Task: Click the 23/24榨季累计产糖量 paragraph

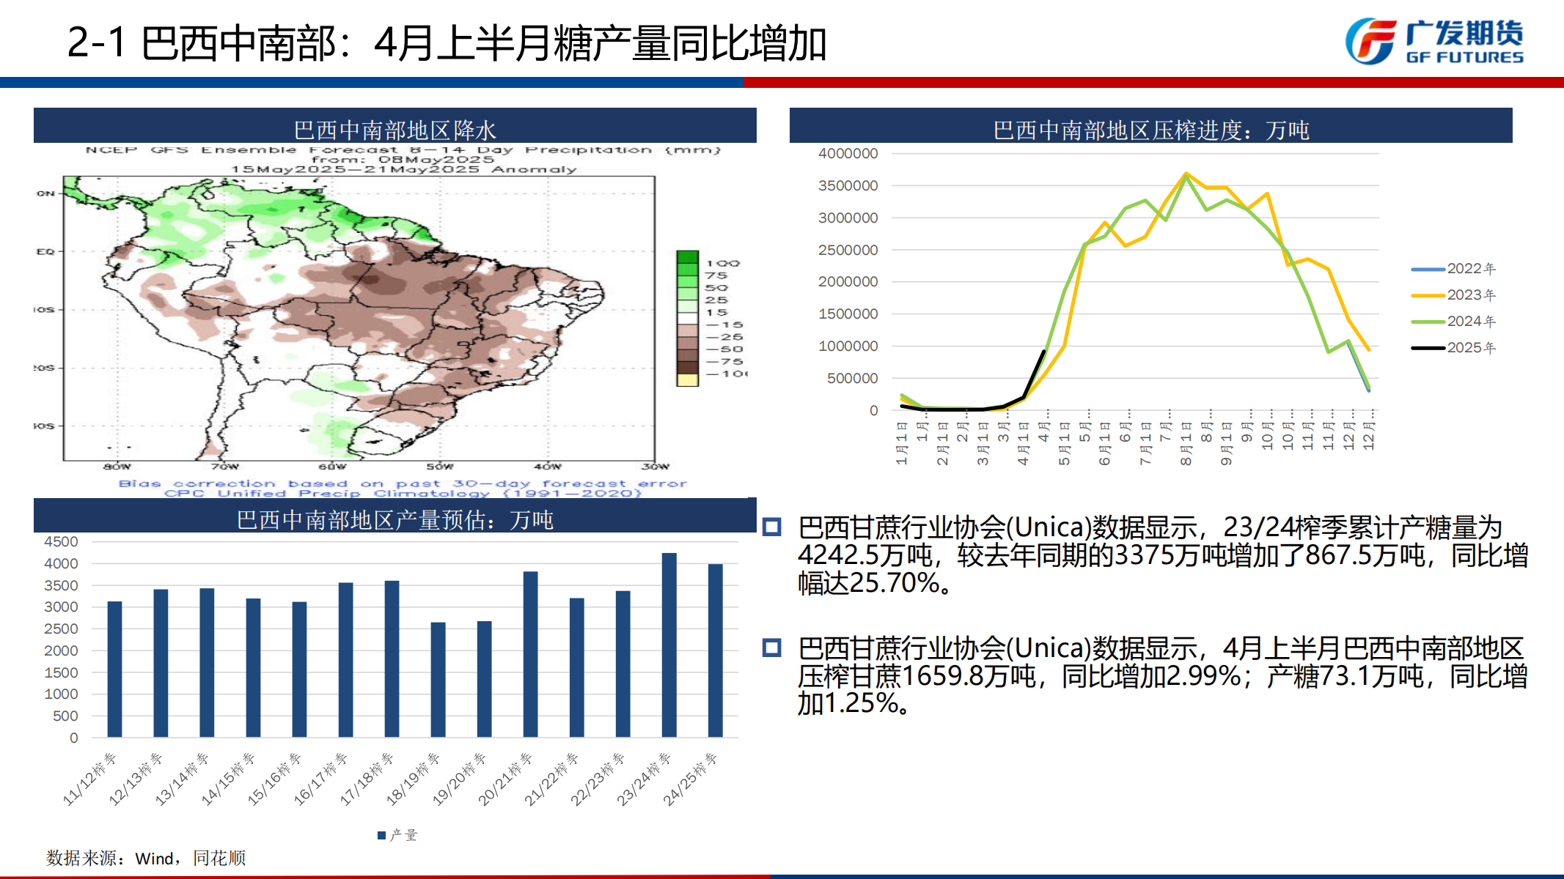Action: pos(1162,555)
